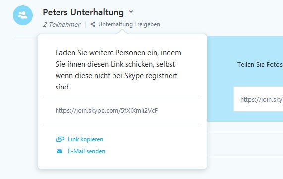Choose E-Mail senden
Screen dimensions: 283x179
(x=86, y=151)
